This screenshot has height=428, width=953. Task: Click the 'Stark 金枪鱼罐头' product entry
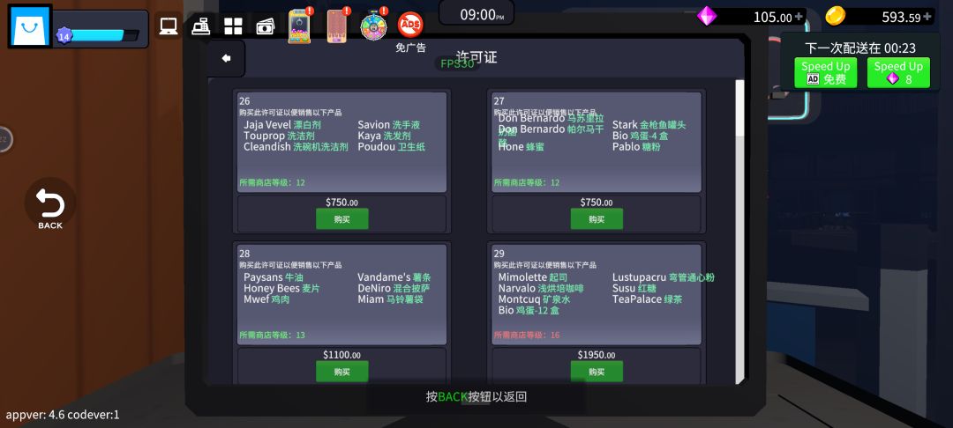(x=649, y=125)
